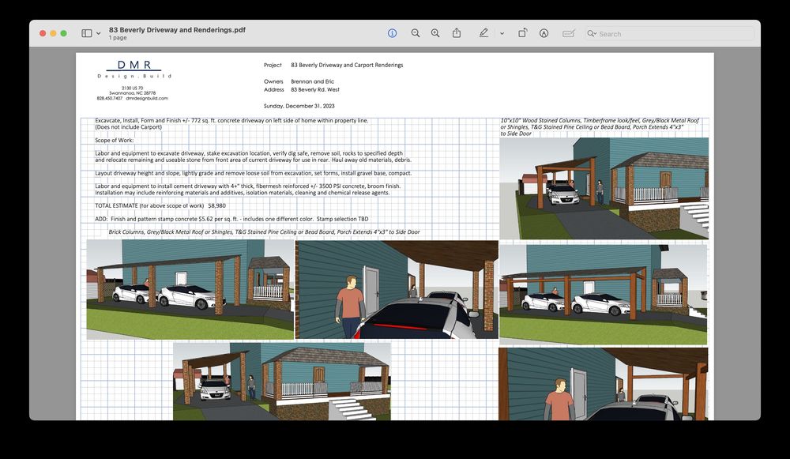
Task: Select the Highlight pen tool
Action: click(483, 33)
